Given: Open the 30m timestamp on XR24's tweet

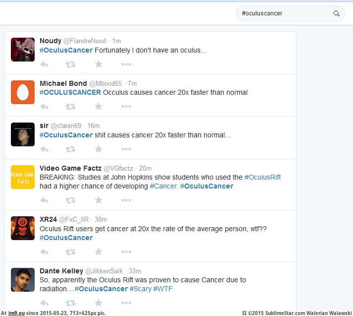Looking at the screenshot, I should click(101, 220).
